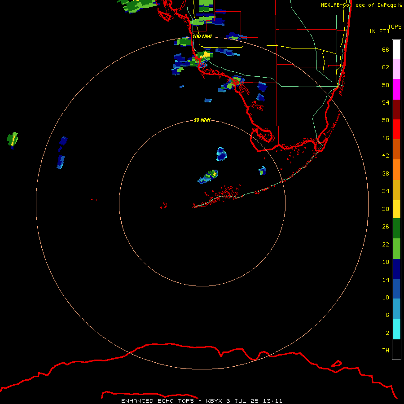Click the '[K FT]' units label

click(379, 31)
